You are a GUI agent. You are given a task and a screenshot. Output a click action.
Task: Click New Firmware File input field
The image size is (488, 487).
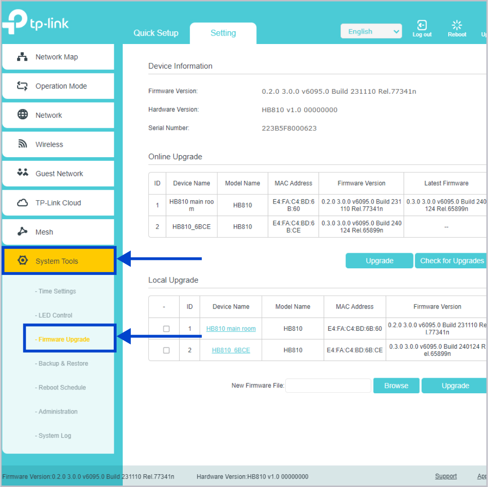[328, 386]
